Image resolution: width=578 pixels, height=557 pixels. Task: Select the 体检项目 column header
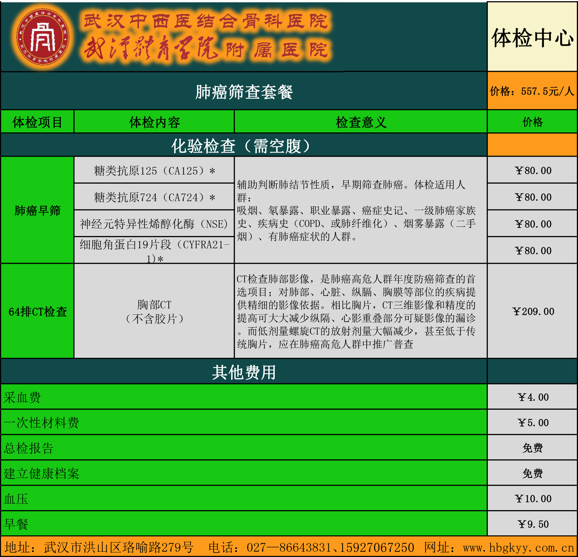click(37, 122)
